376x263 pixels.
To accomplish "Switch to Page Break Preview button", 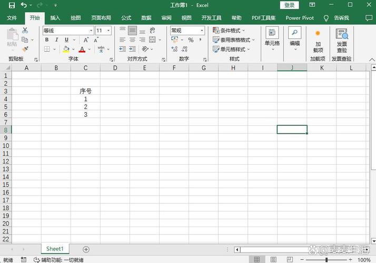I will click(290, 259).
